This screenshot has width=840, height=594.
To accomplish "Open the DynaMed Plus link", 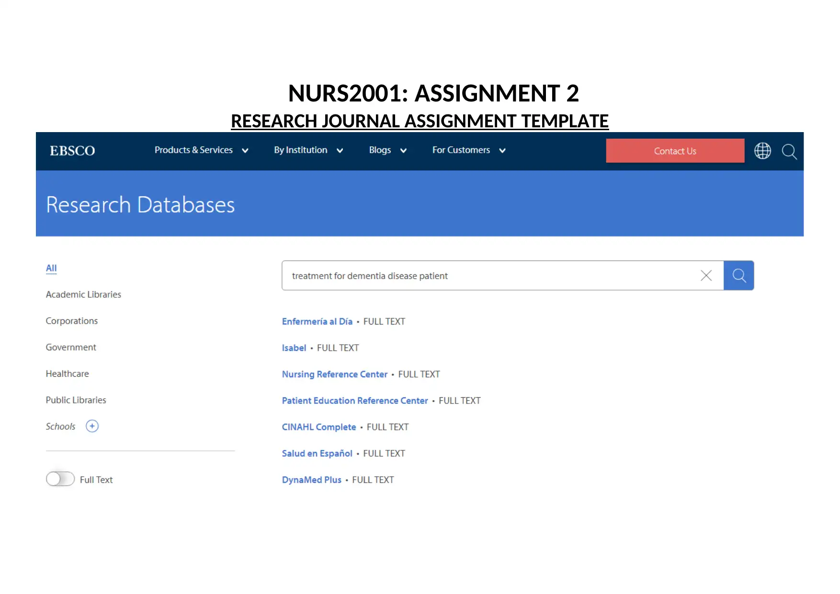I will pos(312,480).
